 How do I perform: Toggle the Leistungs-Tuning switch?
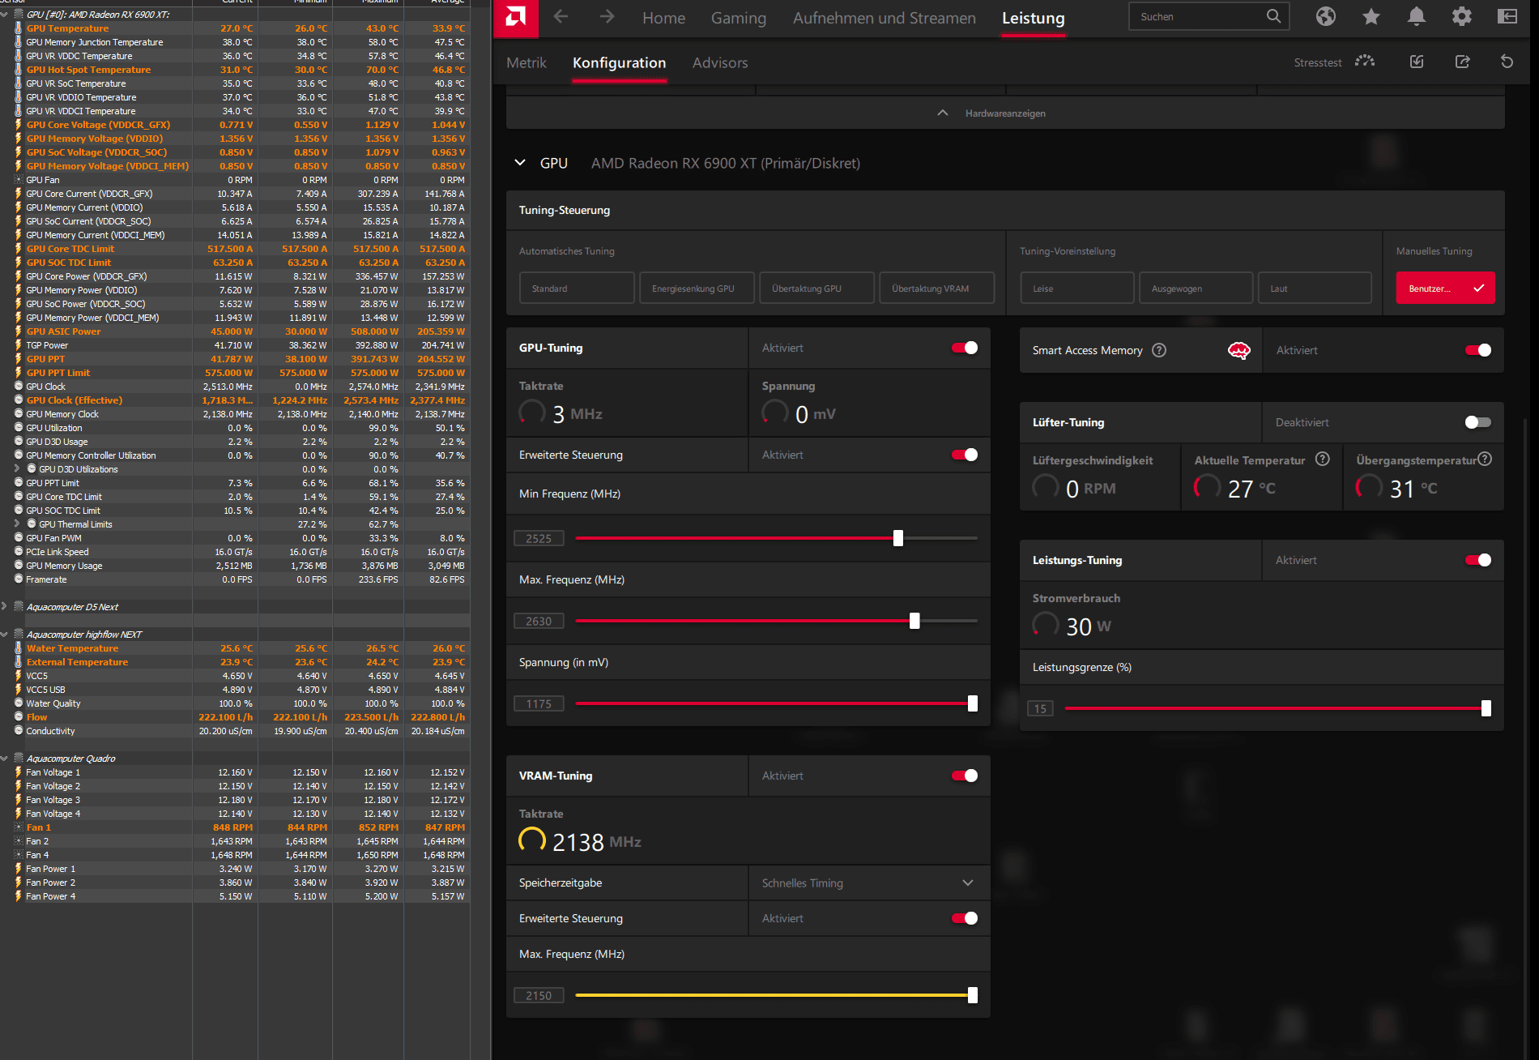pyautogui.click(x=1478, y=560)
